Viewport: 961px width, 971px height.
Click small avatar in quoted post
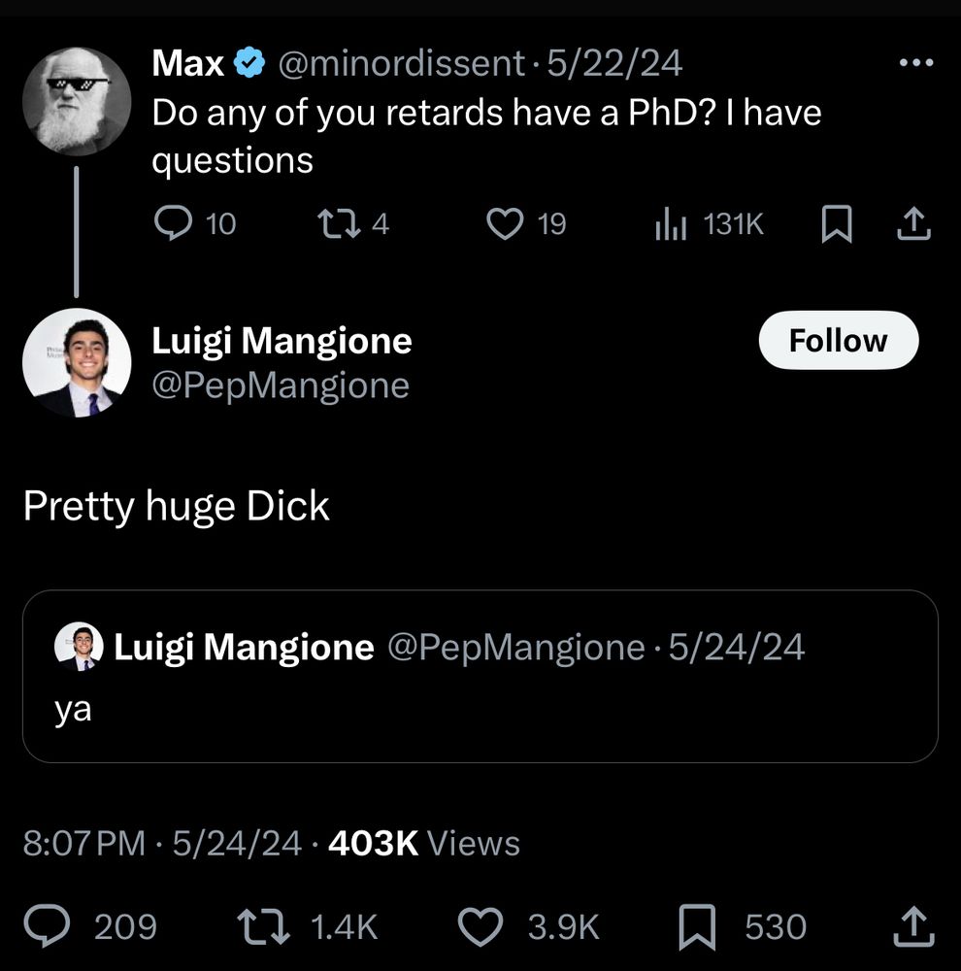coord(79,647)
